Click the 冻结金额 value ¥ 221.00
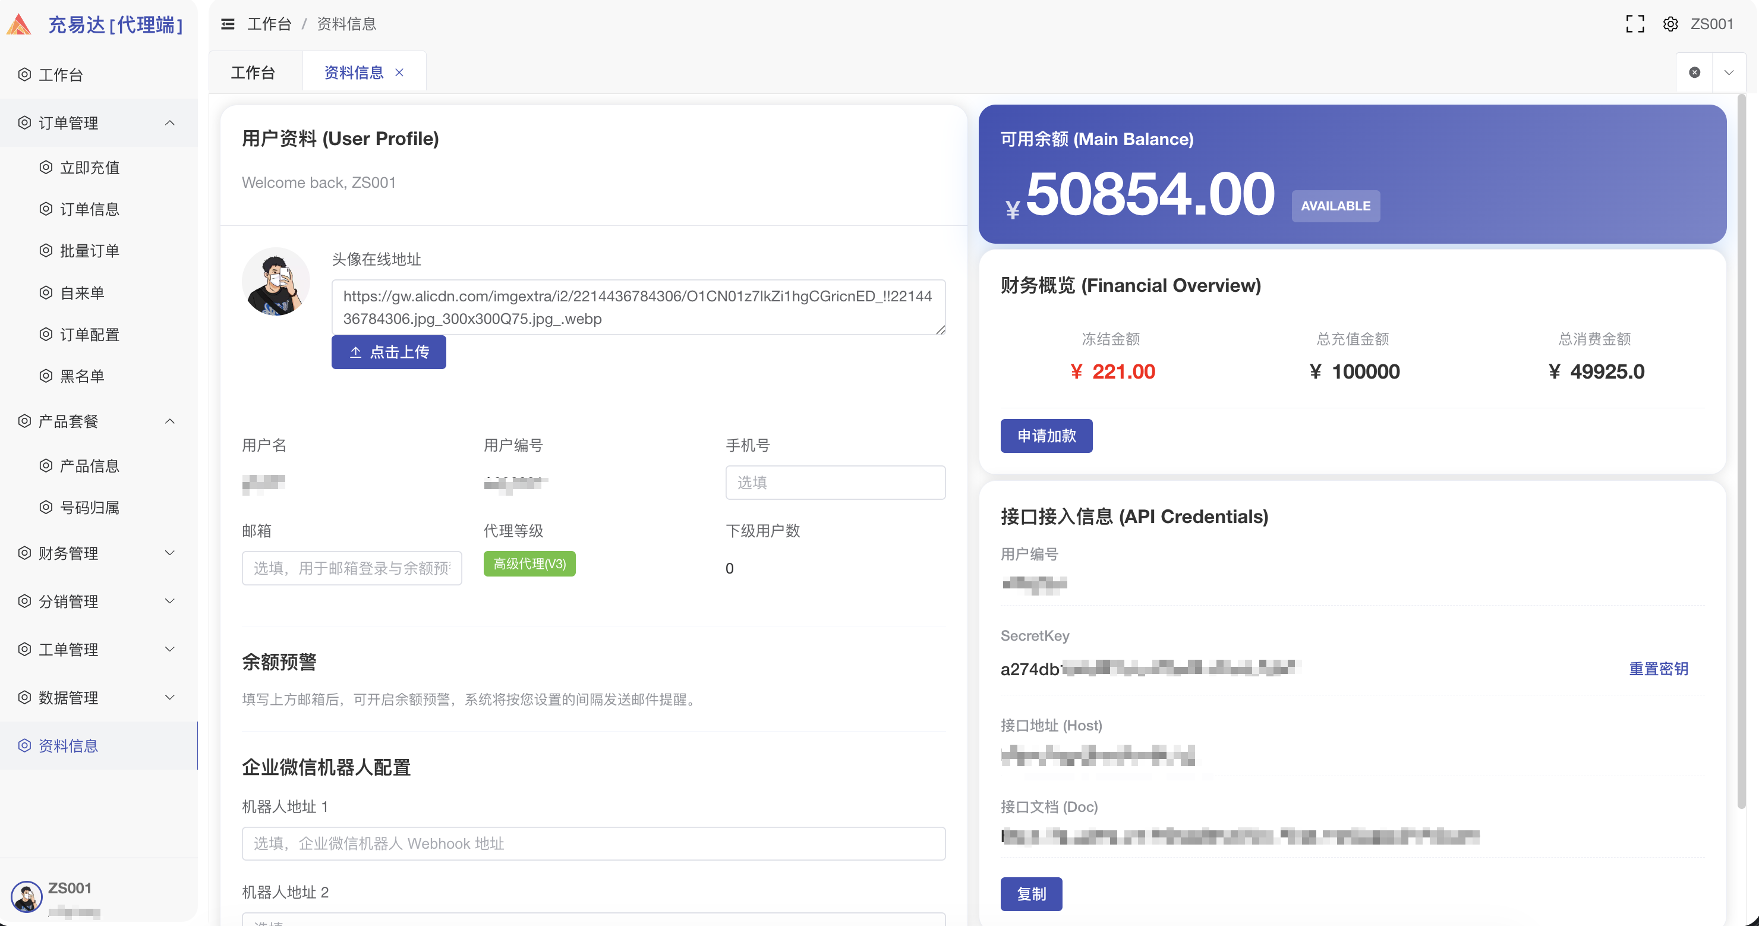This screenshot has height=926, width=1759. (1112, 372)
